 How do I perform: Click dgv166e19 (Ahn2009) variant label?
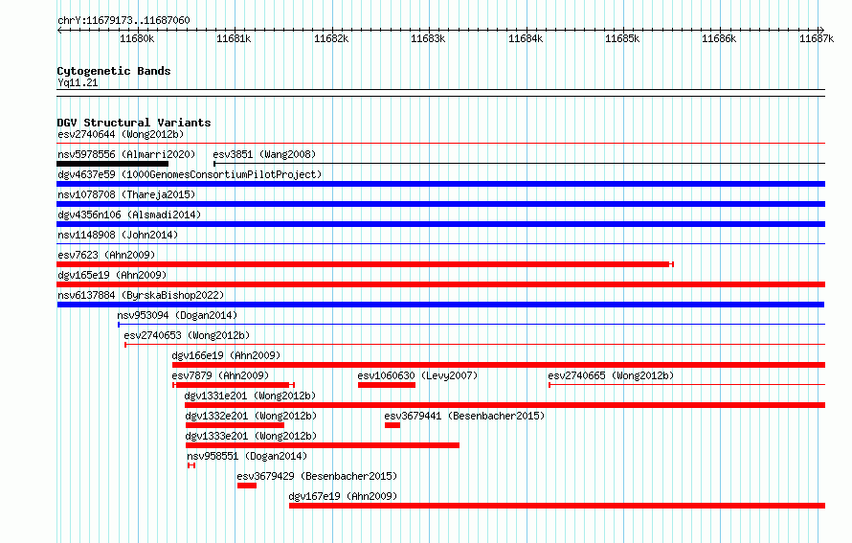point(226,355)
